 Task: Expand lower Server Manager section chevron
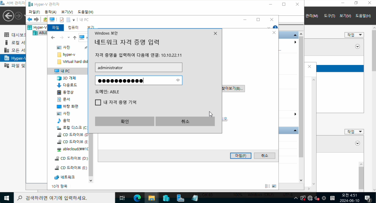(x=358, y=143)
